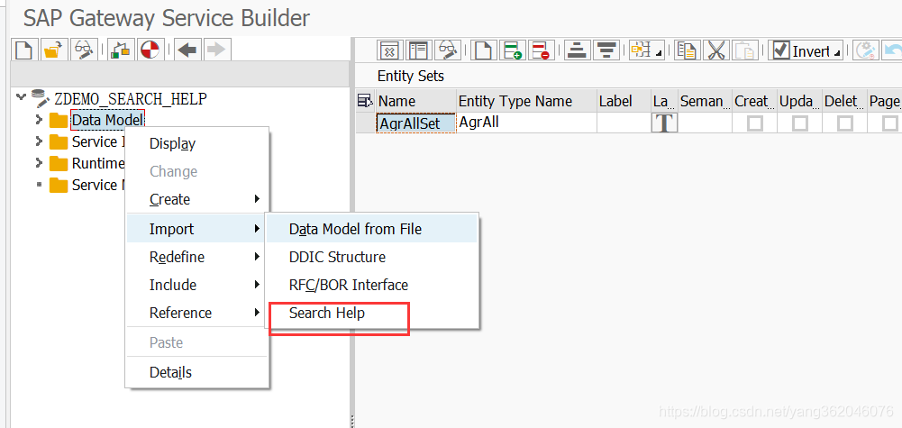The height and width of the screenshot is (428, 902).
Task: Choose Details in the context menu
Action: [x=197, y=372]
